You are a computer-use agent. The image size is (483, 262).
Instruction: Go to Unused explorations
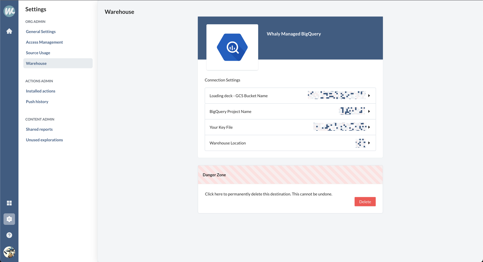44,140
